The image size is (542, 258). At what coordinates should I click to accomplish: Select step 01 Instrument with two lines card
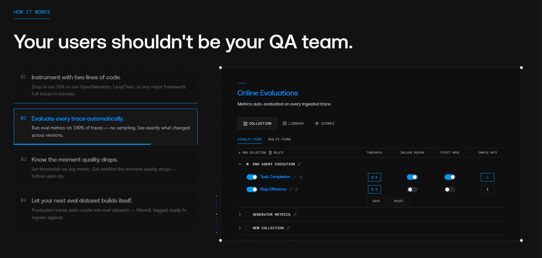click(x=106, y=85)
